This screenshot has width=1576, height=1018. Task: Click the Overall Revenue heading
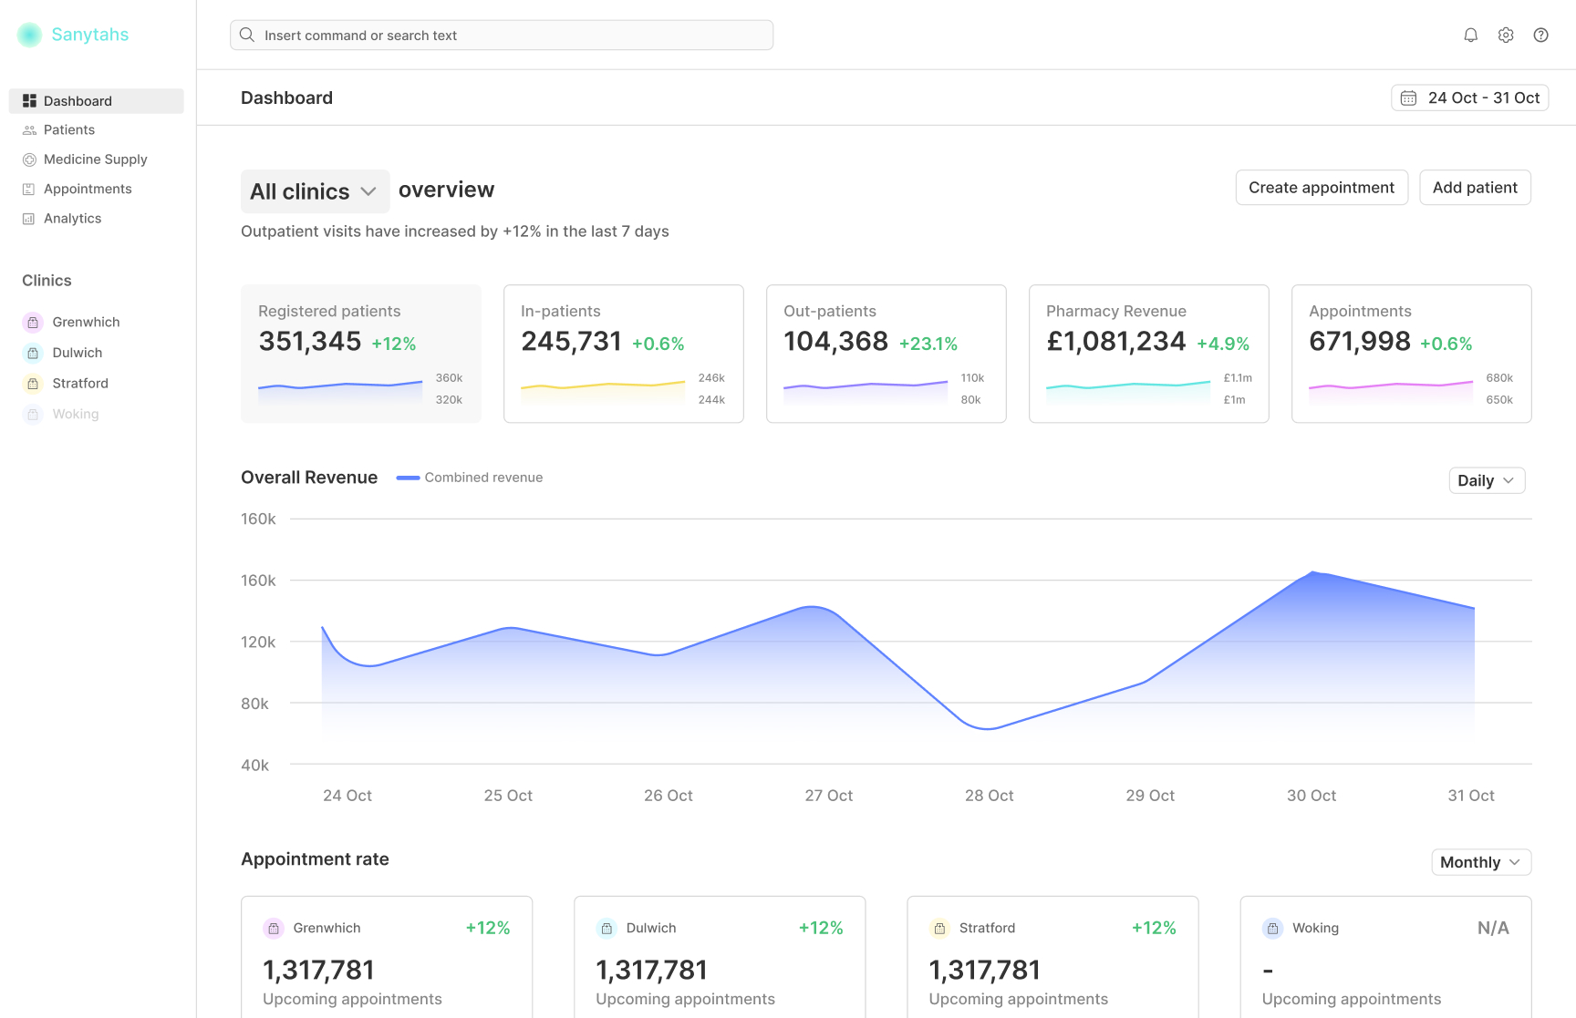pos(309,478)
